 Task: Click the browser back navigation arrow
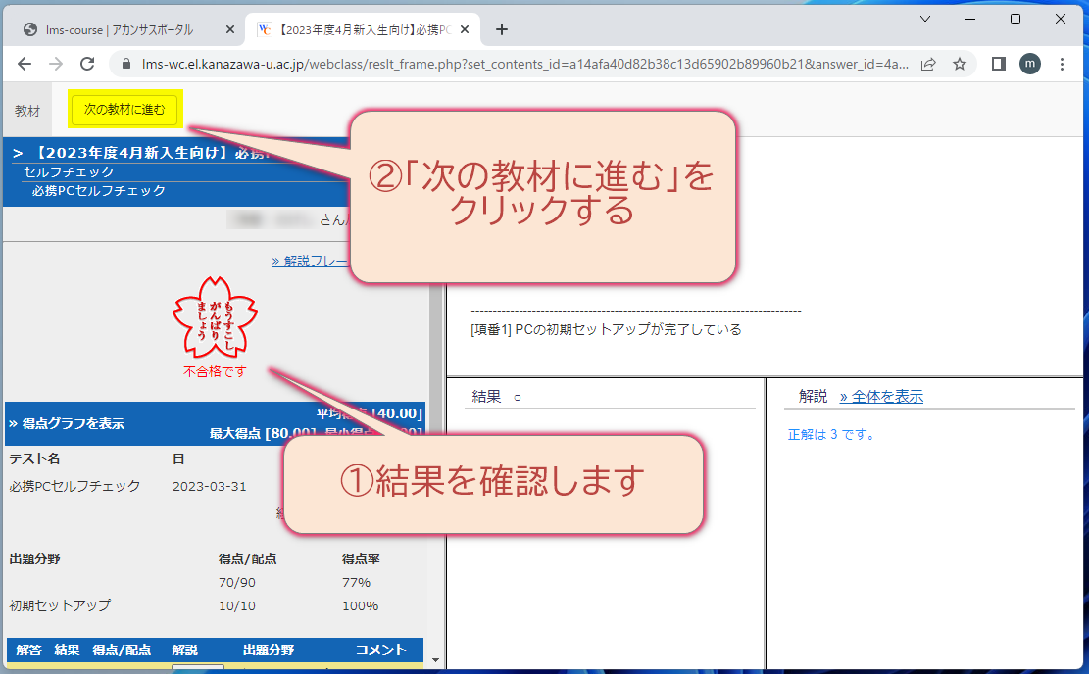point(25,63)
